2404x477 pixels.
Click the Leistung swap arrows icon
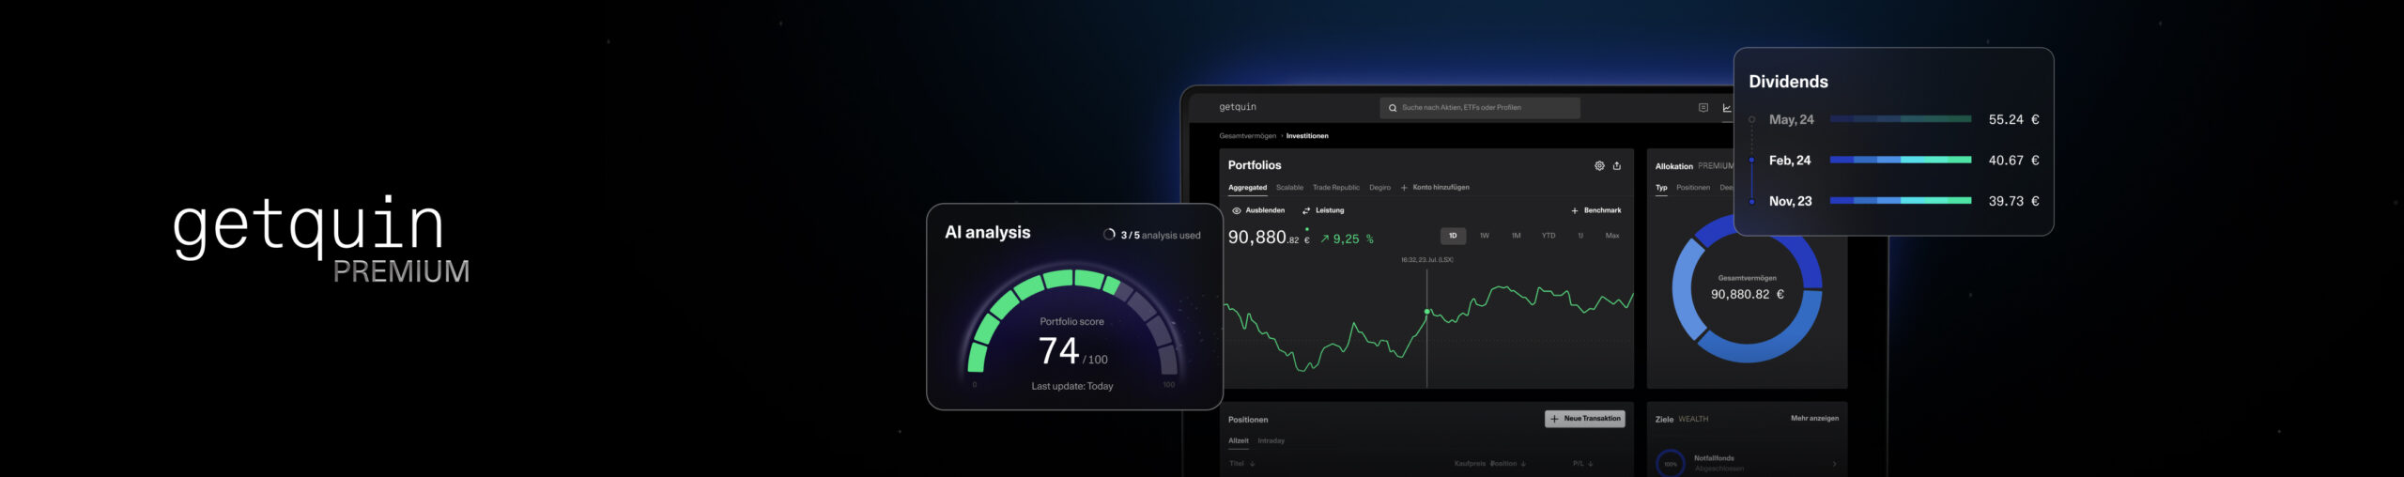[x=1306, y=211]
